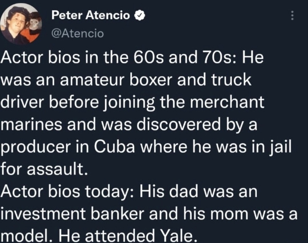Open Peter Atencio's profile picture
The height and width of the screenshot is (243, 308).
point(21,24)
